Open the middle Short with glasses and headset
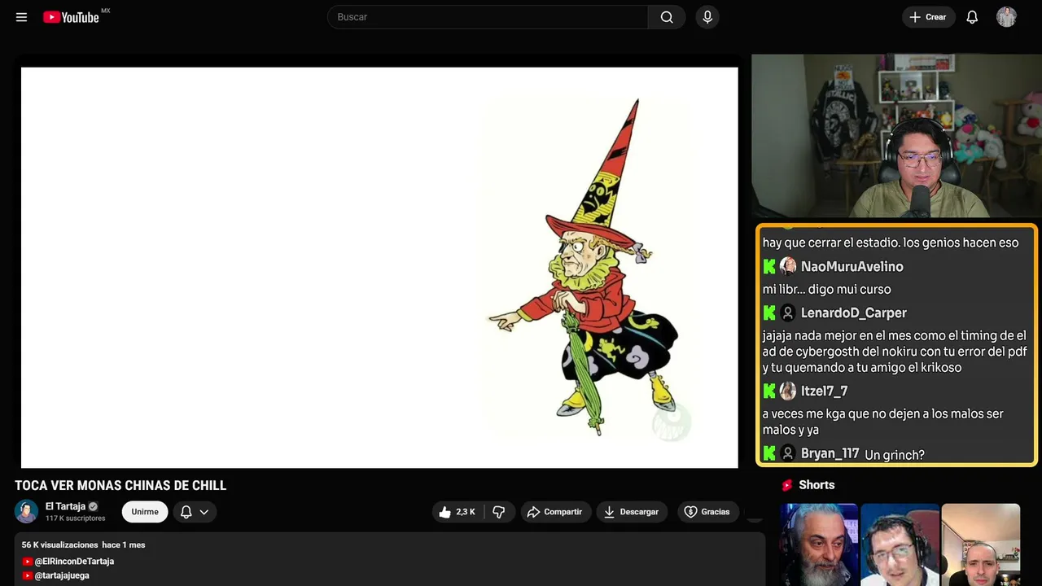Image resolution: width=1042 pixels, height=586 pixels. [900, 544]
